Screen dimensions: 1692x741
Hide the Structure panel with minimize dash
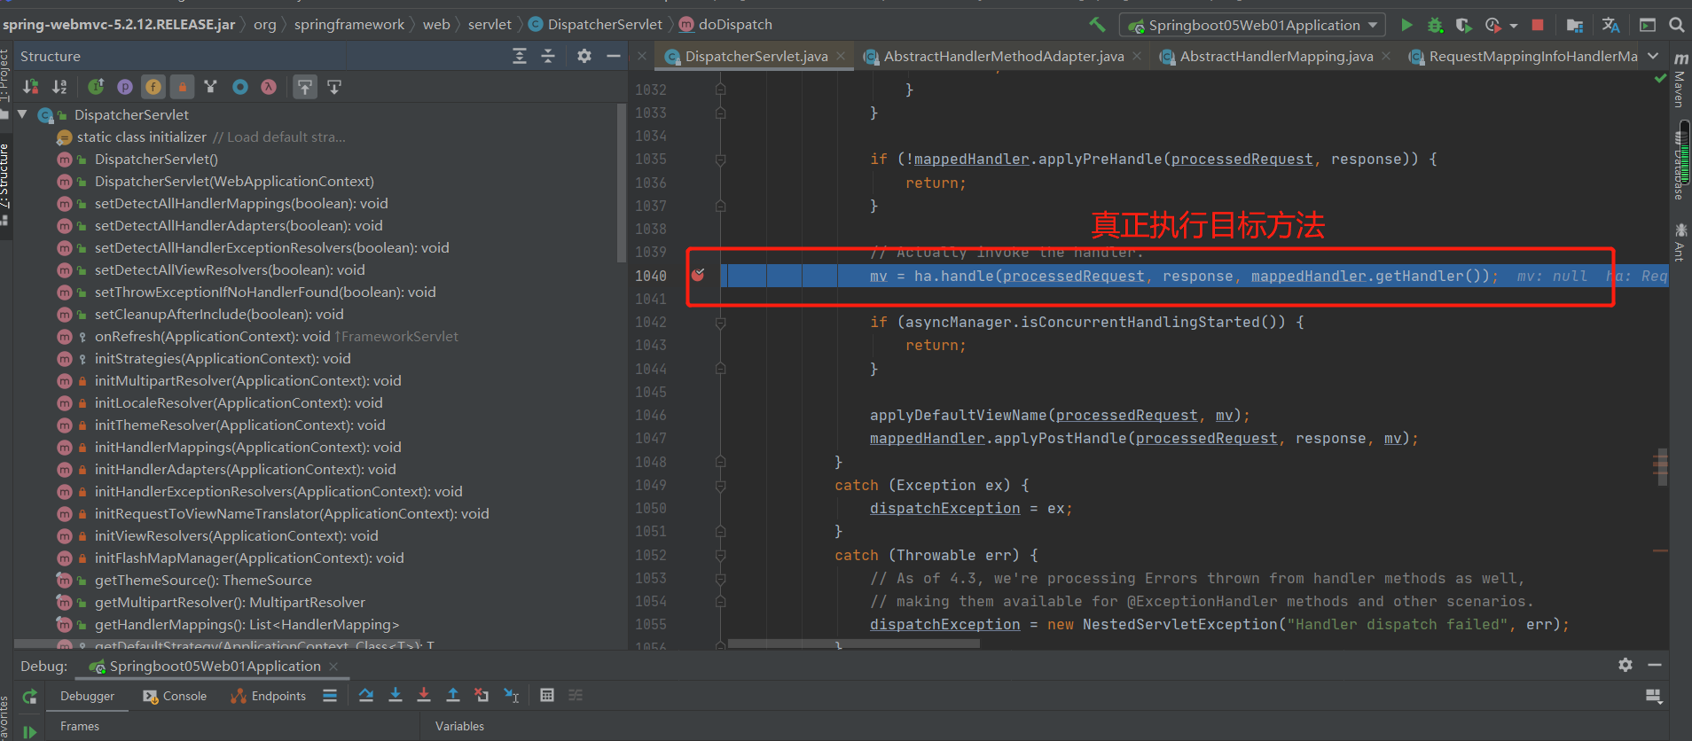pyautogui.click(x=613, y=56)
